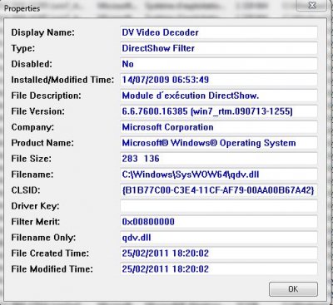Click the Company label

pos(32,127)
